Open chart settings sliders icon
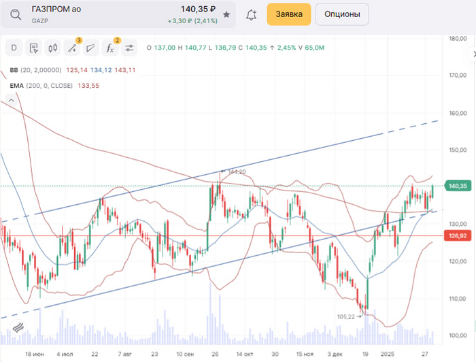Viewport: 476px width, 362px height. [x=129, y=48]
